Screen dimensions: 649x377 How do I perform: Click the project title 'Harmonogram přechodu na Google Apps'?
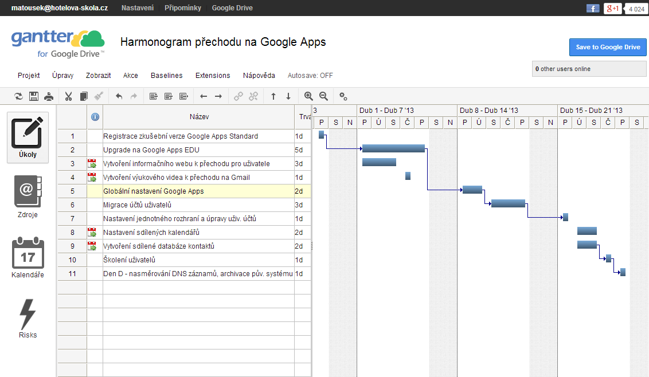[223, 42]
